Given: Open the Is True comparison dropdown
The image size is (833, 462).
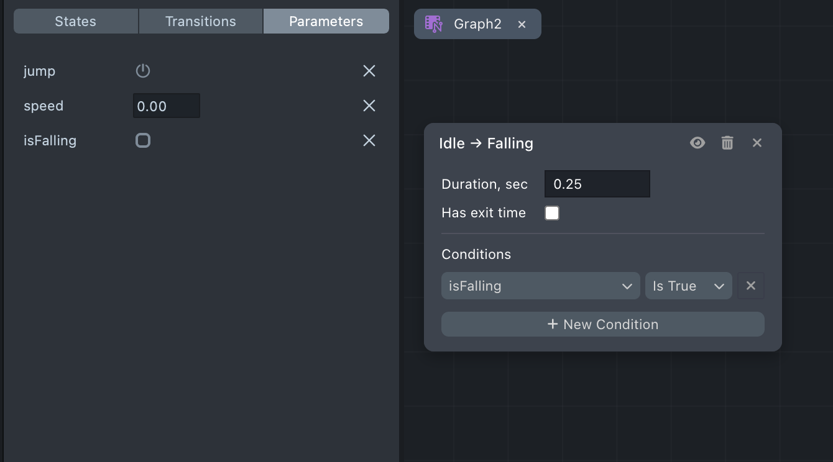Looking at the screenshot, I should pyautogui.click(x=688, y=286).
